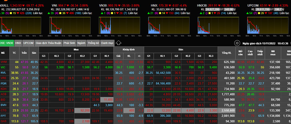Go to Giao dịch Thỏa thuận tab
291x124 pixels.
(48, 43)
